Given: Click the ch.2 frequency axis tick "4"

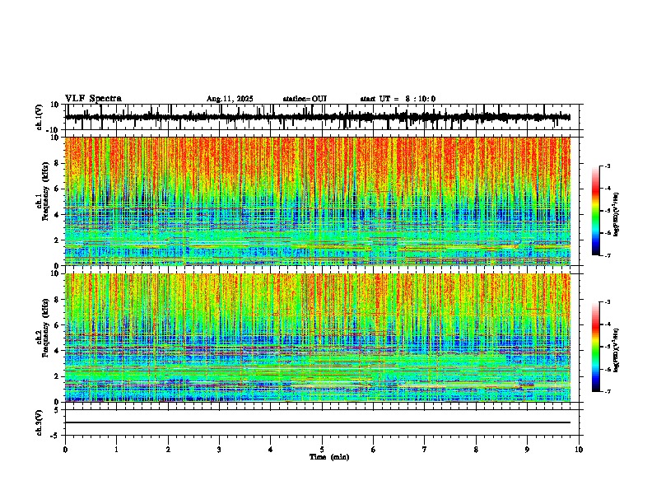Looking at the screenshot, I should tap(58, 351).
